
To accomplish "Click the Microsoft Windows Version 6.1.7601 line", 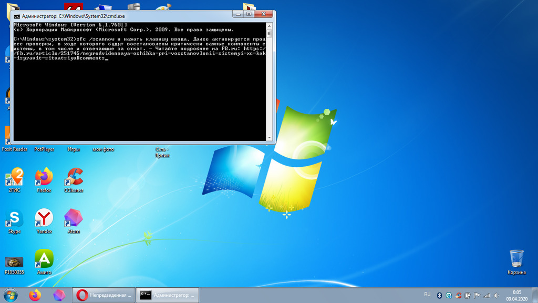I will (70, 25).
